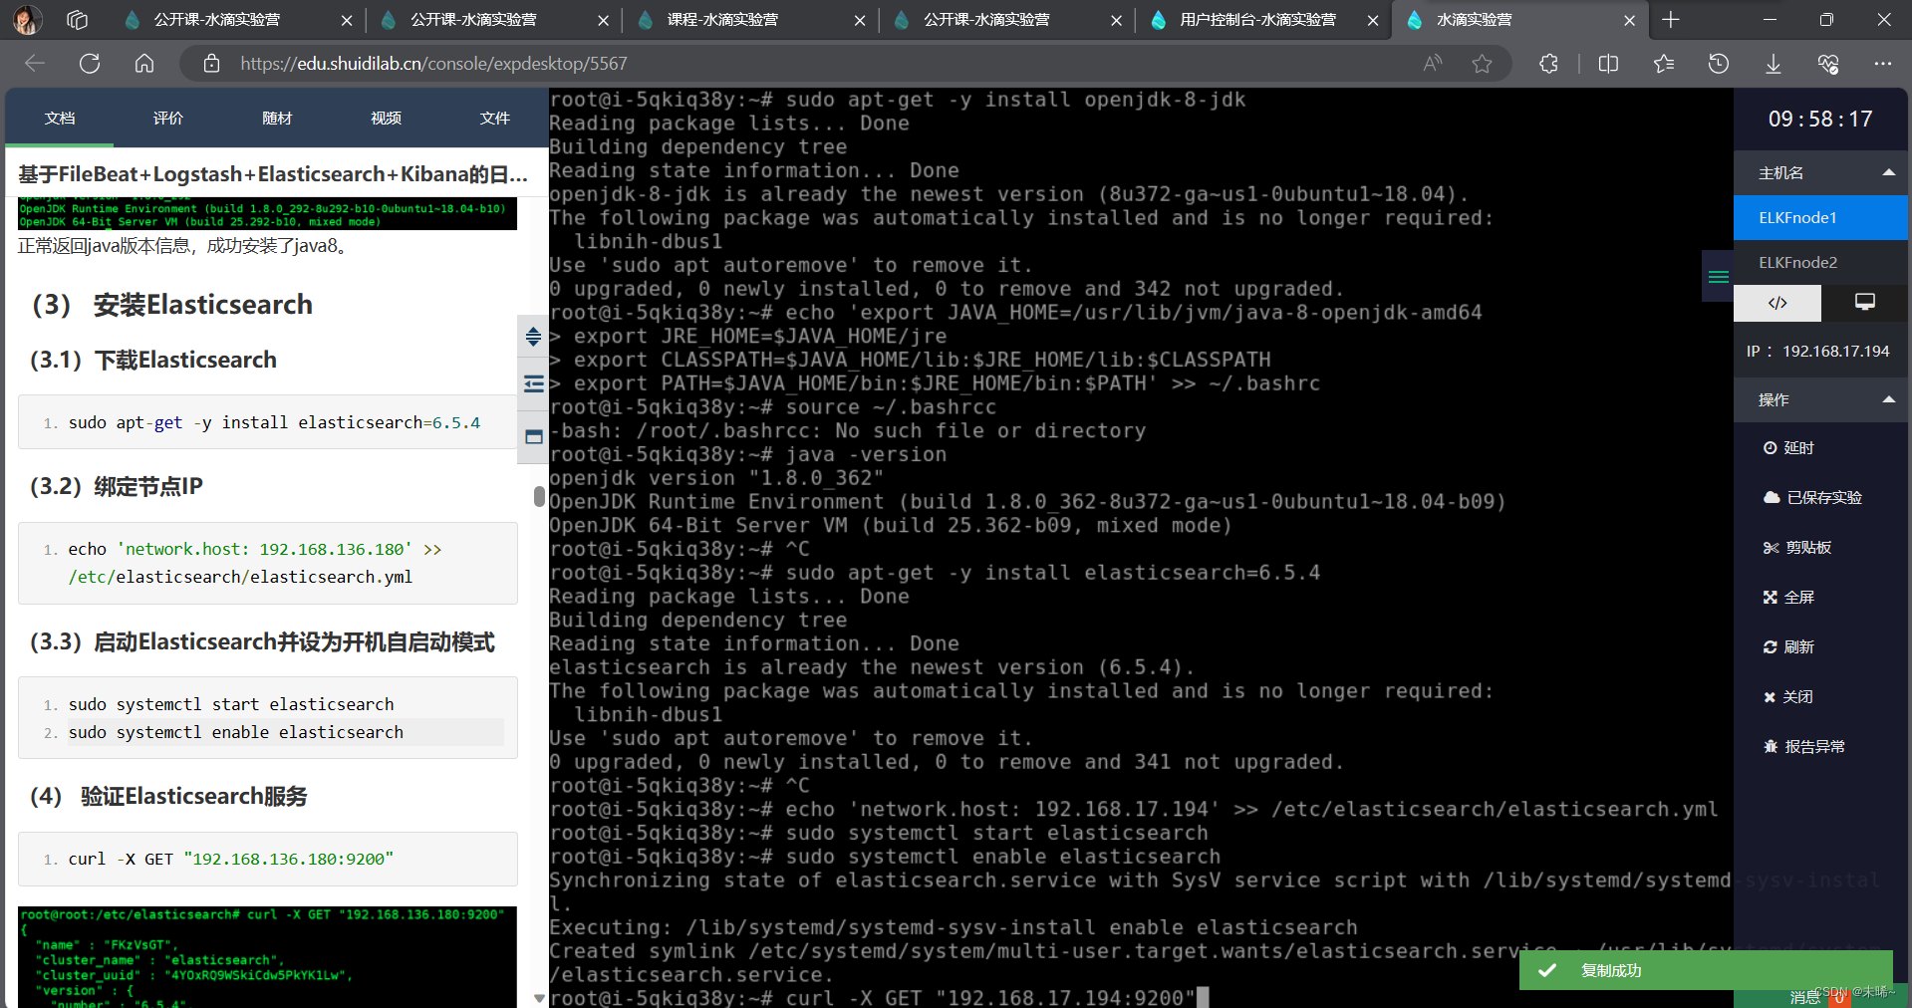Click the 复制成功 notification toast

(1706, 970)
